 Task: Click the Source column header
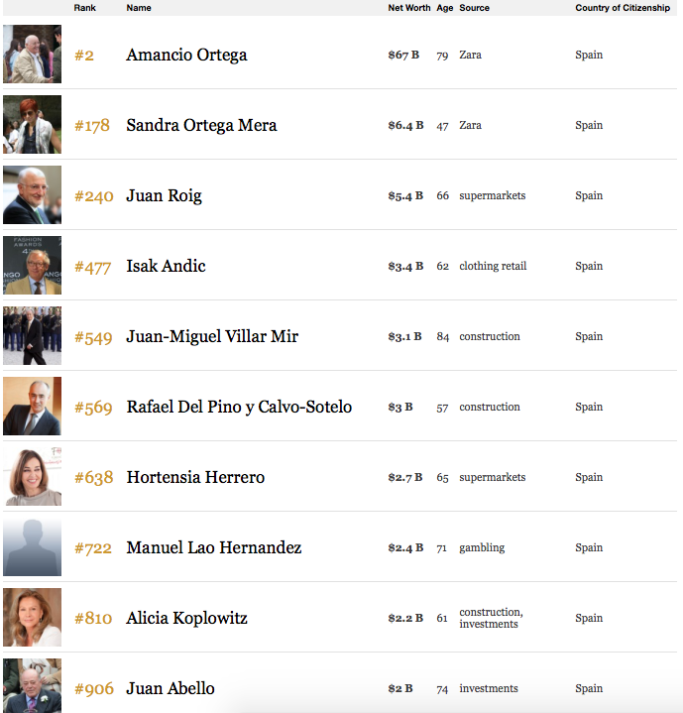475,8
